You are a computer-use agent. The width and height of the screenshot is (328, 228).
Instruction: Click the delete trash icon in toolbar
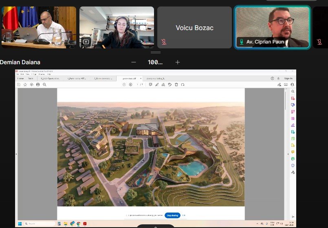(x=176, y=85)
